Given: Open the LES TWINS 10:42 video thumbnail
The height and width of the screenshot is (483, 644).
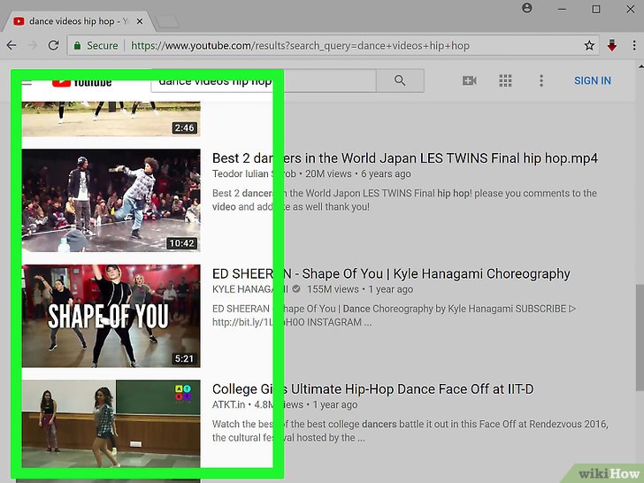Looking at the screenshot, I should click(x=111, y=201).
